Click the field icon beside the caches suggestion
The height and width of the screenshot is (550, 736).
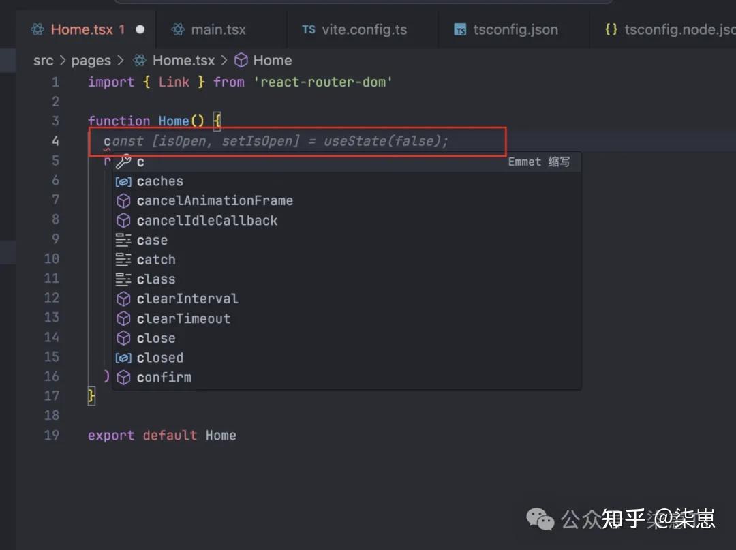(123, 181)
